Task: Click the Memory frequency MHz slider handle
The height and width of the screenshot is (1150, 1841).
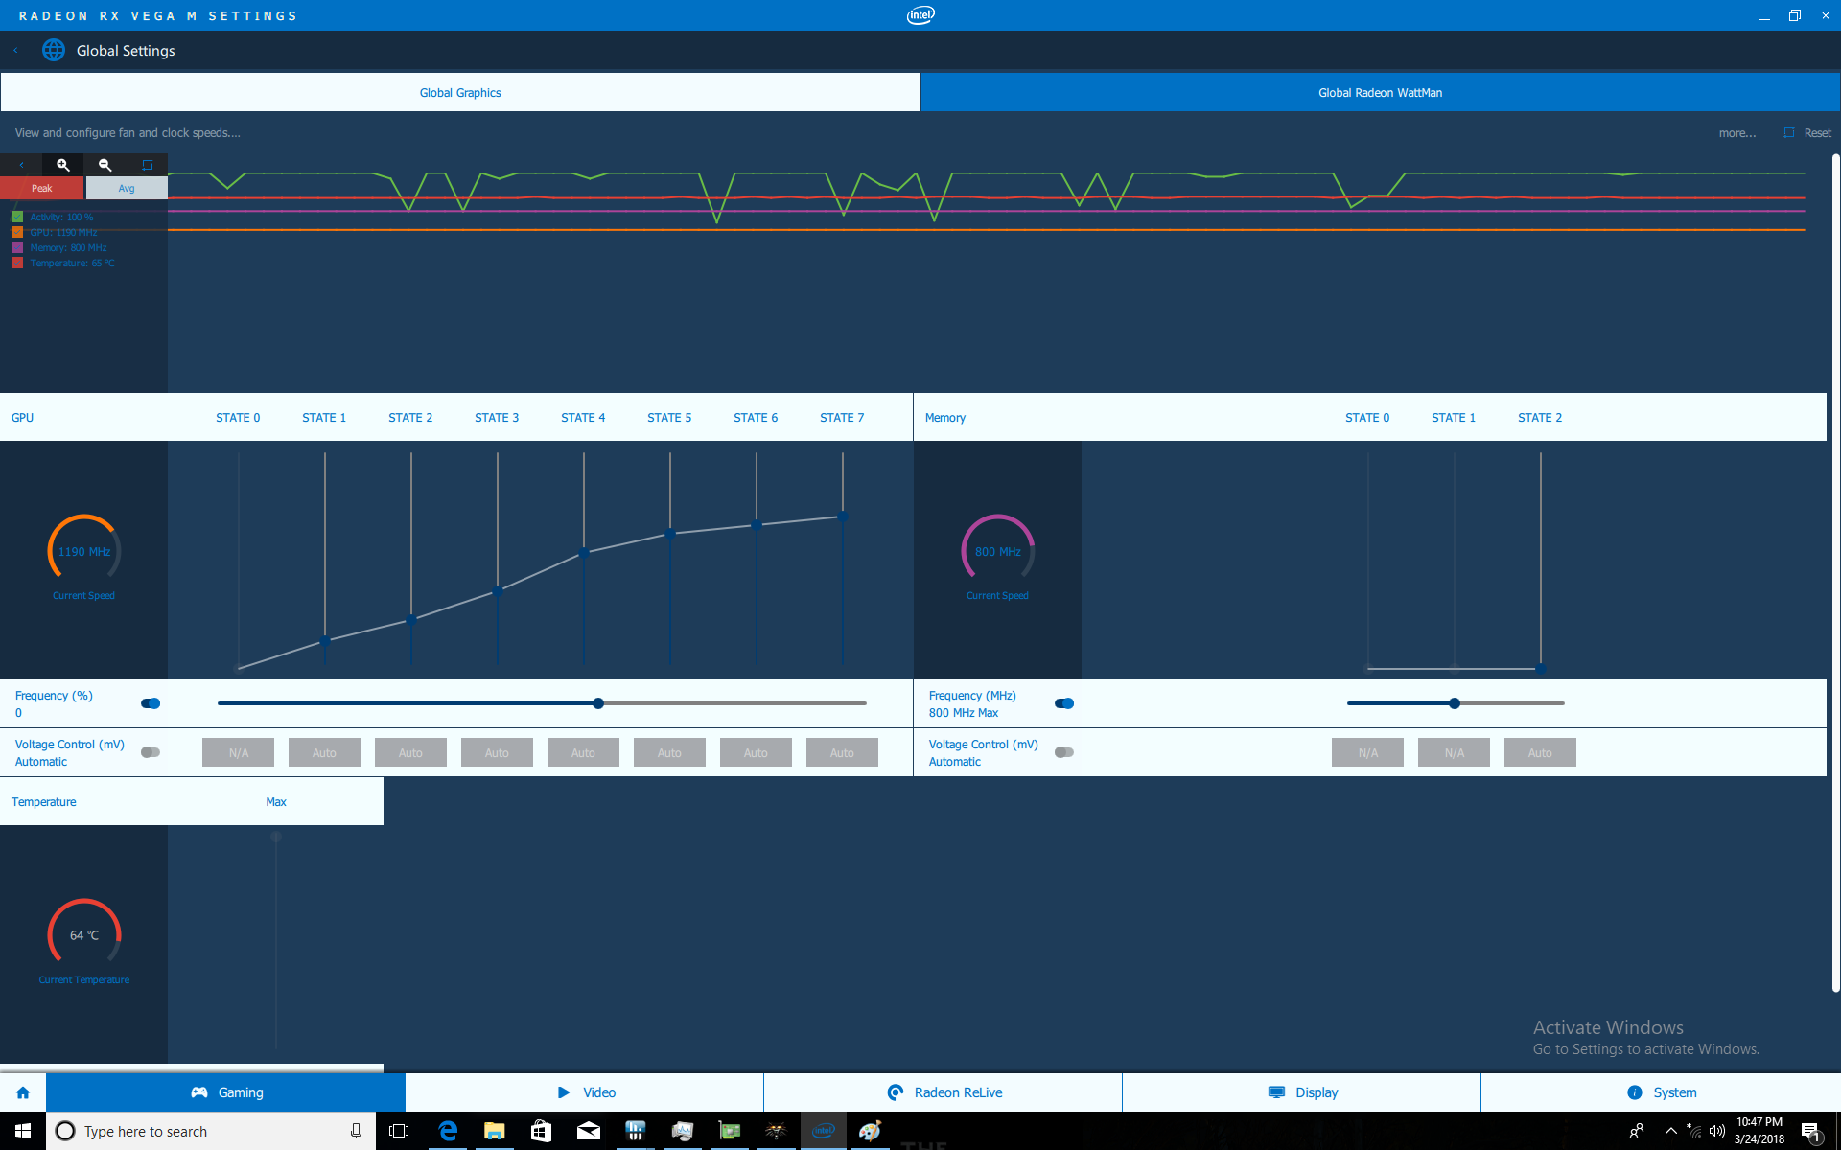Action: pyautogui.click(x=1455, y=703)
